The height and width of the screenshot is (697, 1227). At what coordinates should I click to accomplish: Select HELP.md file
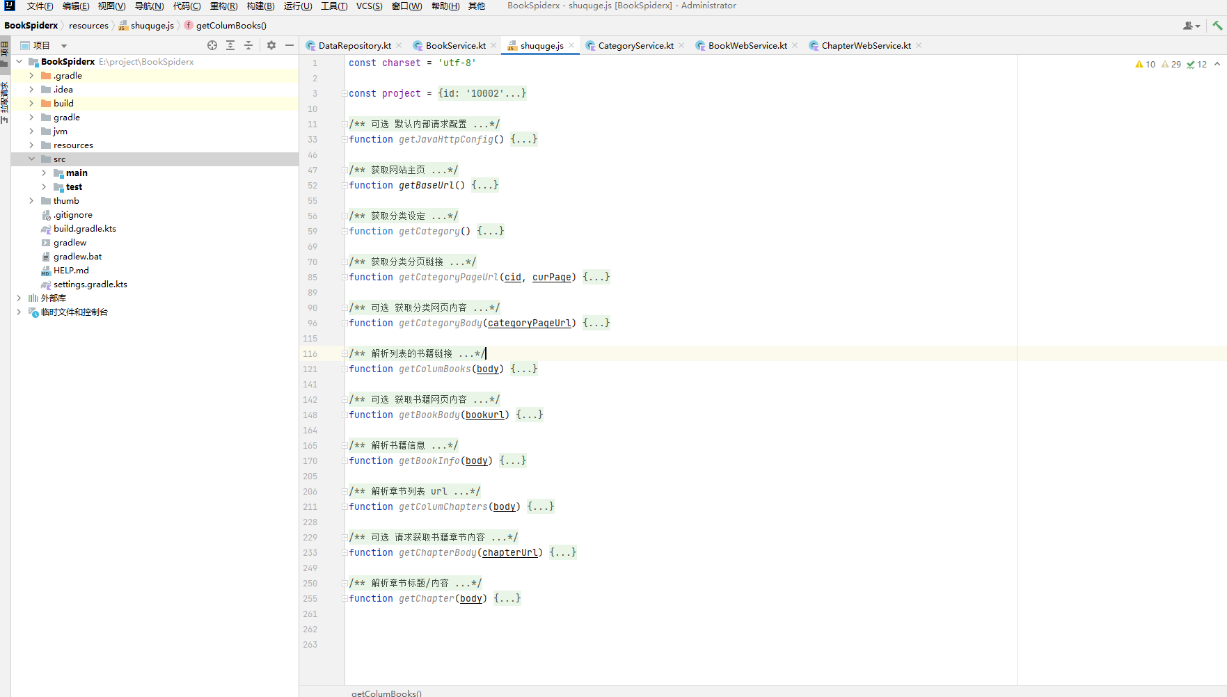point(71,270)
